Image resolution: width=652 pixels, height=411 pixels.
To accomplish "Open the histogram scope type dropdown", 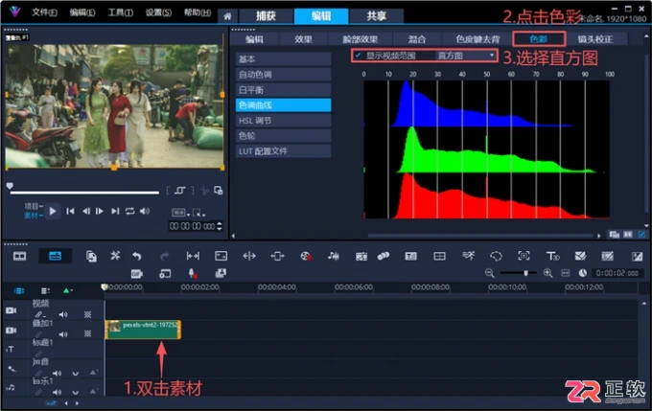I will tap(466, 56).
